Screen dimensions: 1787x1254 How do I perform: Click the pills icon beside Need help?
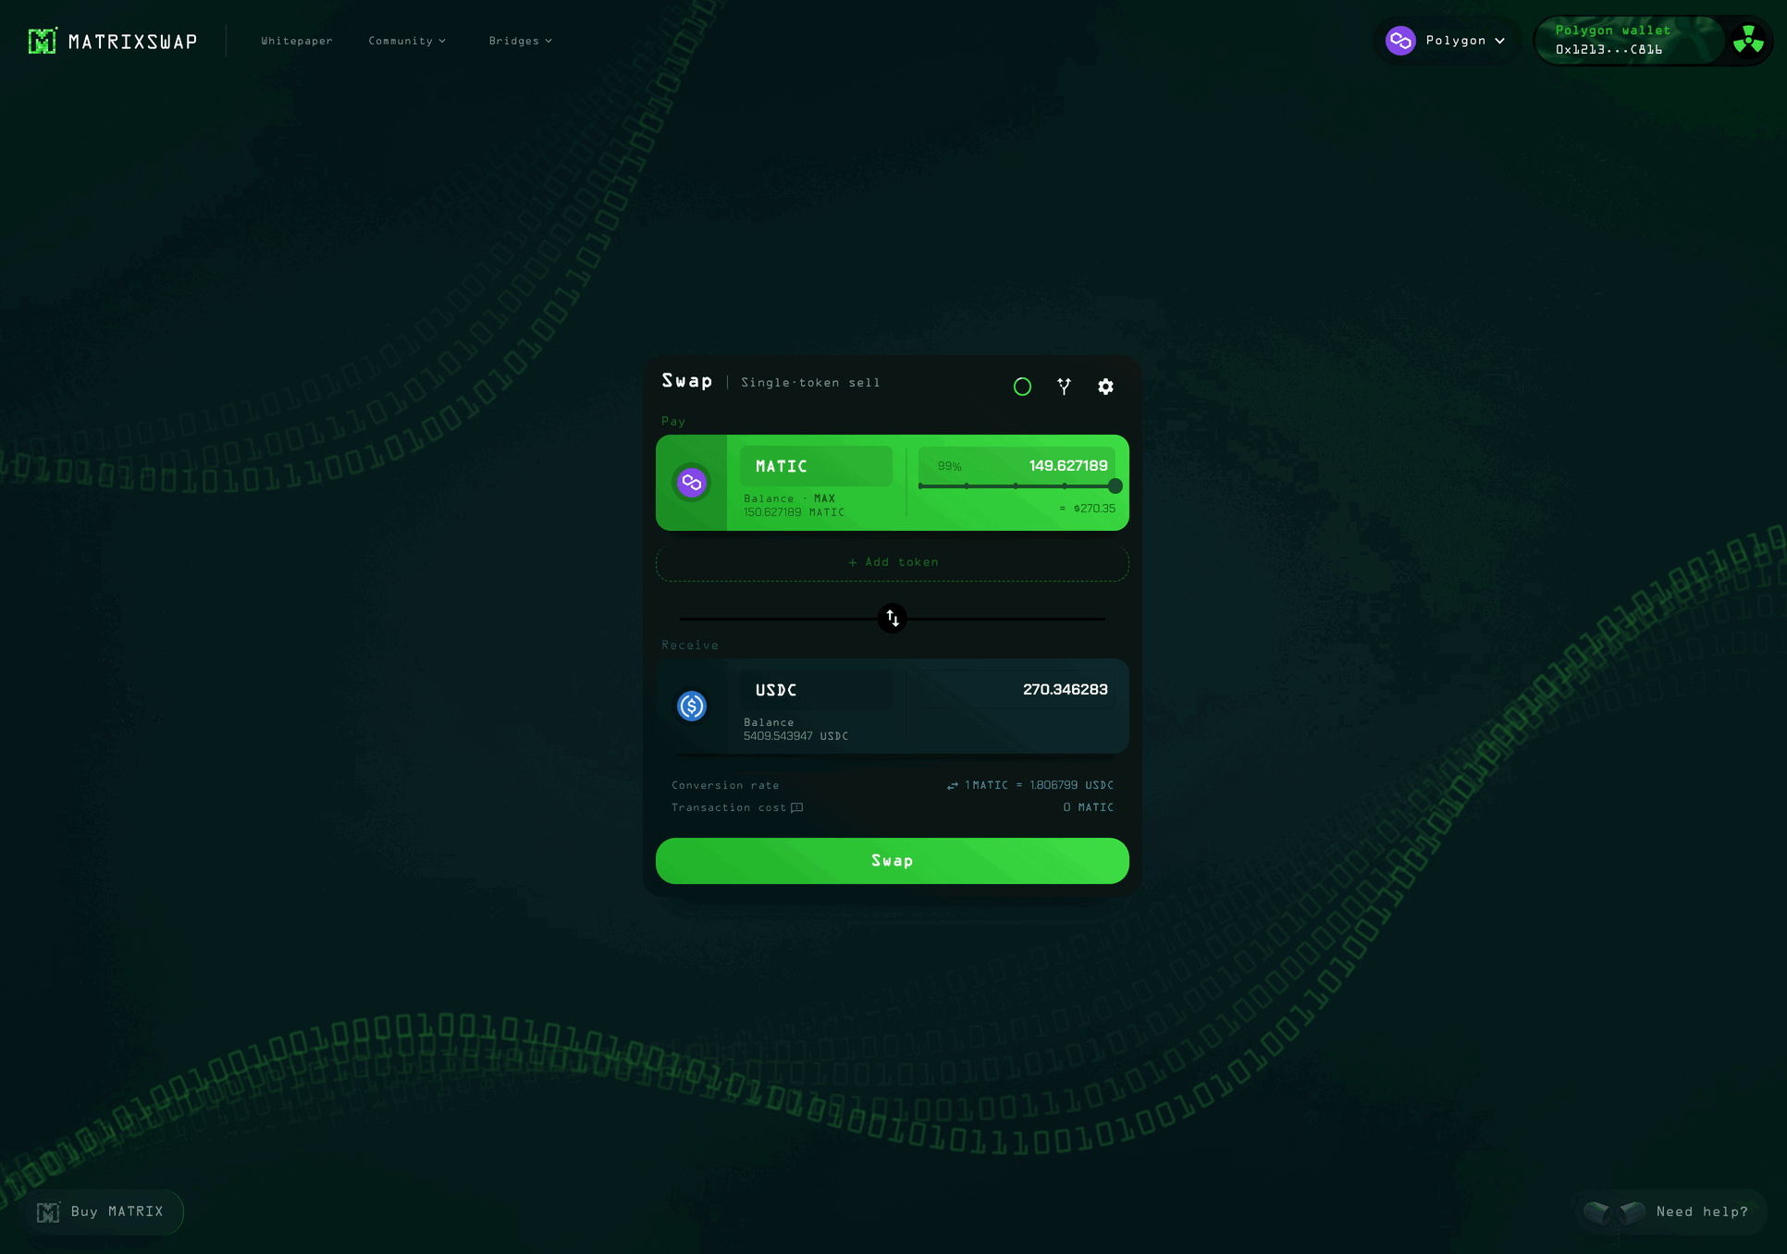(x=1614, y=1211)
